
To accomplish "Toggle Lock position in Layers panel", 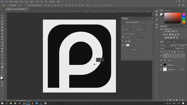I will pos(169,52).
